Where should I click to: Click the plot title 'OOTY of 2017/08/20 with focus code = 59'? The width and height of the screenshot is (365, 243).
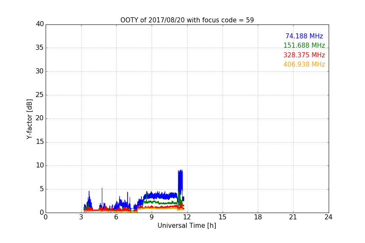coord(187,20)
